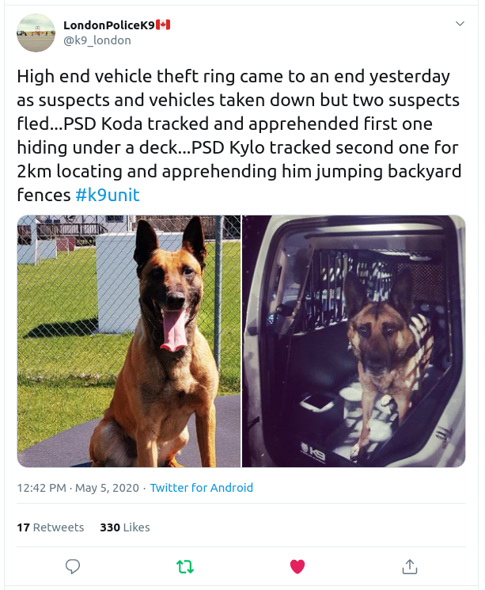This screenshot has width=485, height=590.
Task: Click the LondonPoliceK9 display name
Action: 108,25
